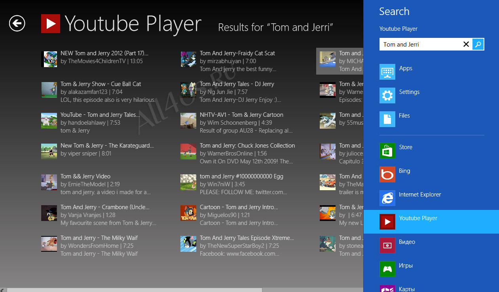
Task: Open thumbnail for 'Tom And Jerry-Fraidy Cat Scat'
Action: 188,59
